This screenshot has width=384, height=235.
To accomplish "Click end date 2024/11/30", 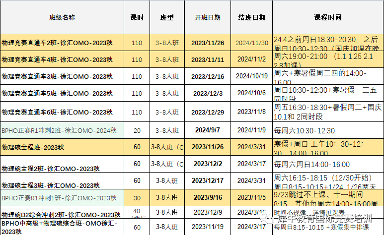I will click(251, 43).
